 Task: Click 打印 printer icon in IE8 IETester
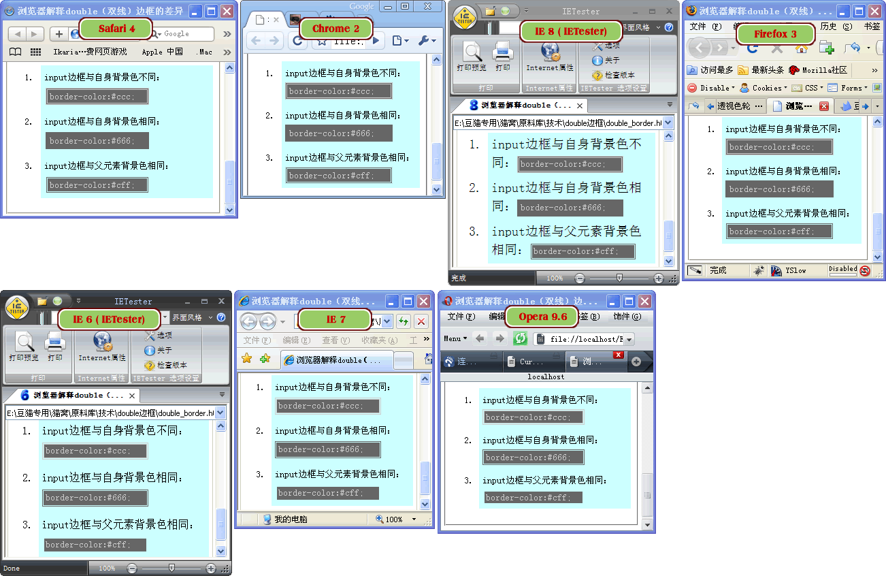(x=503, y=57)
